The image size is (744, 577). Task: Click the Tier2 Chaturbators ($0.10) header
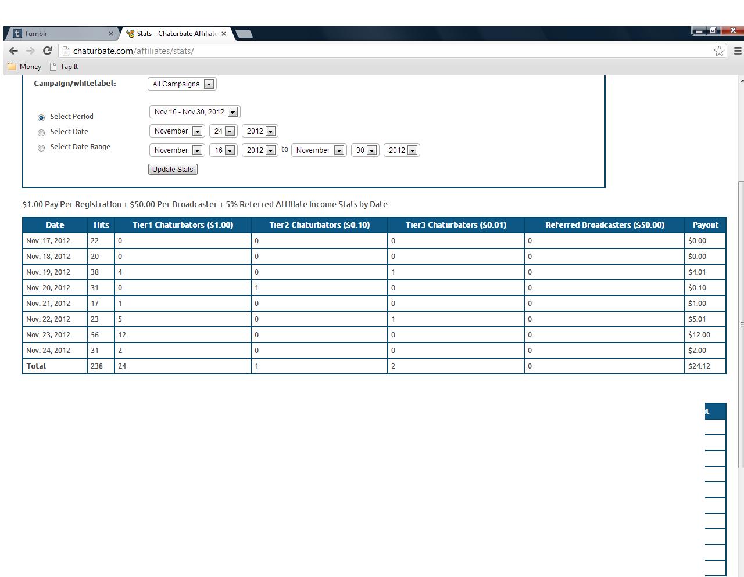320,225
